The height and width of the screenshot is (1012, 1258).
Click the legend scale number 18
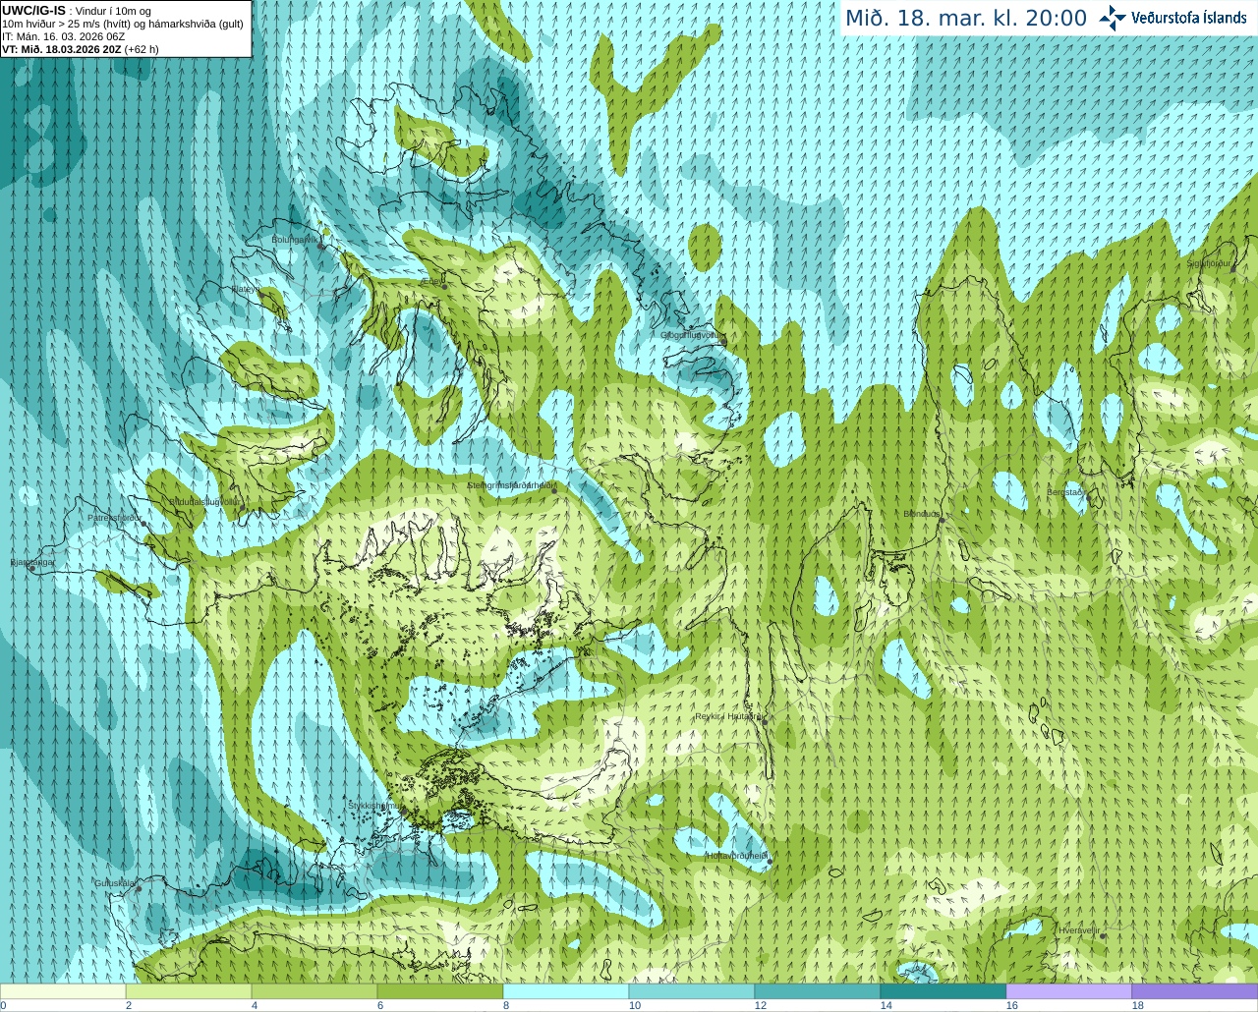click(1138, 1005)
